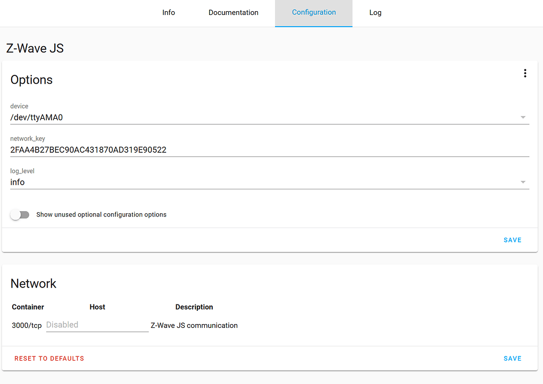View the Log tab
This screenshot has width=543, height=384.
pos(375,12)
